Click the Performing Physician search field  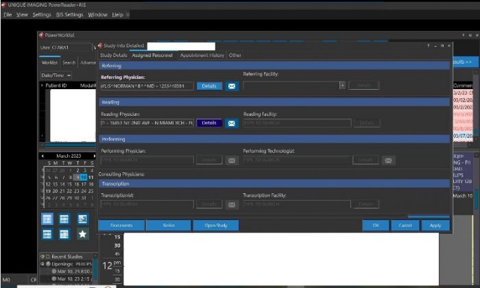click(147, 160)
